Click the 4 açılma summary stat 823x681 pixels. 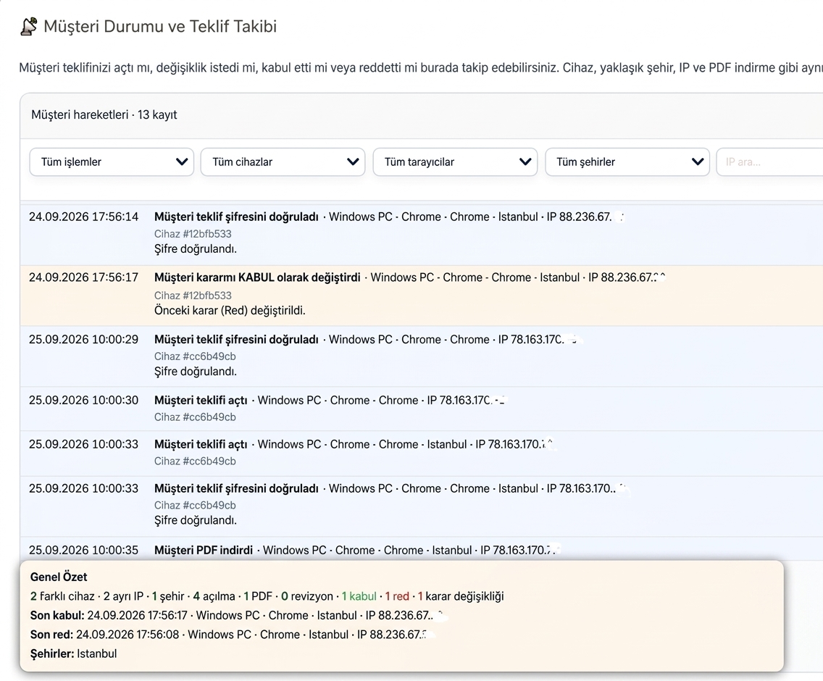[x=214, y=596]
